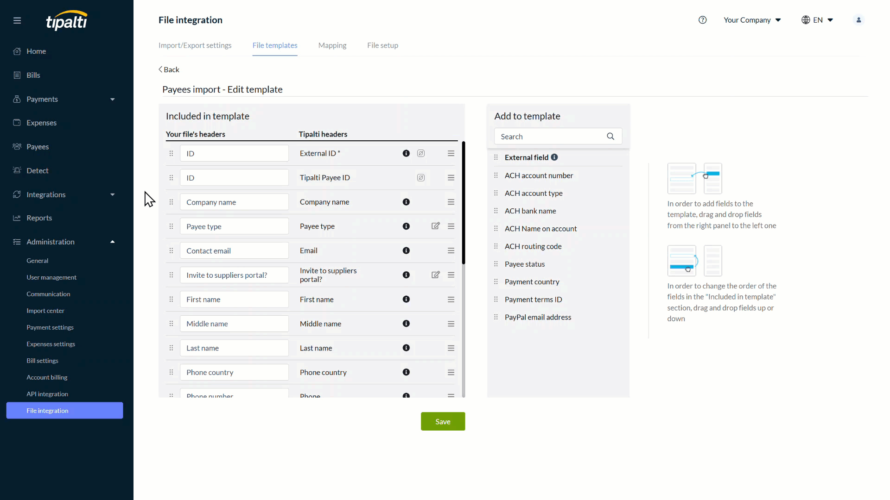Click the Tipalti logo

pos(67,20)
